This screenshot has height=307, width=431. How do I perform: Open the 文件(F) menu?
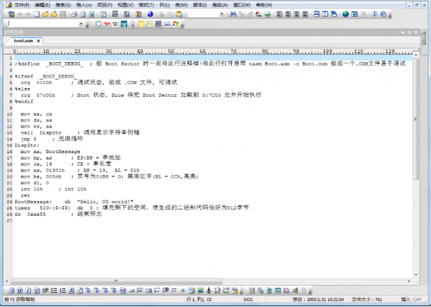22,5
